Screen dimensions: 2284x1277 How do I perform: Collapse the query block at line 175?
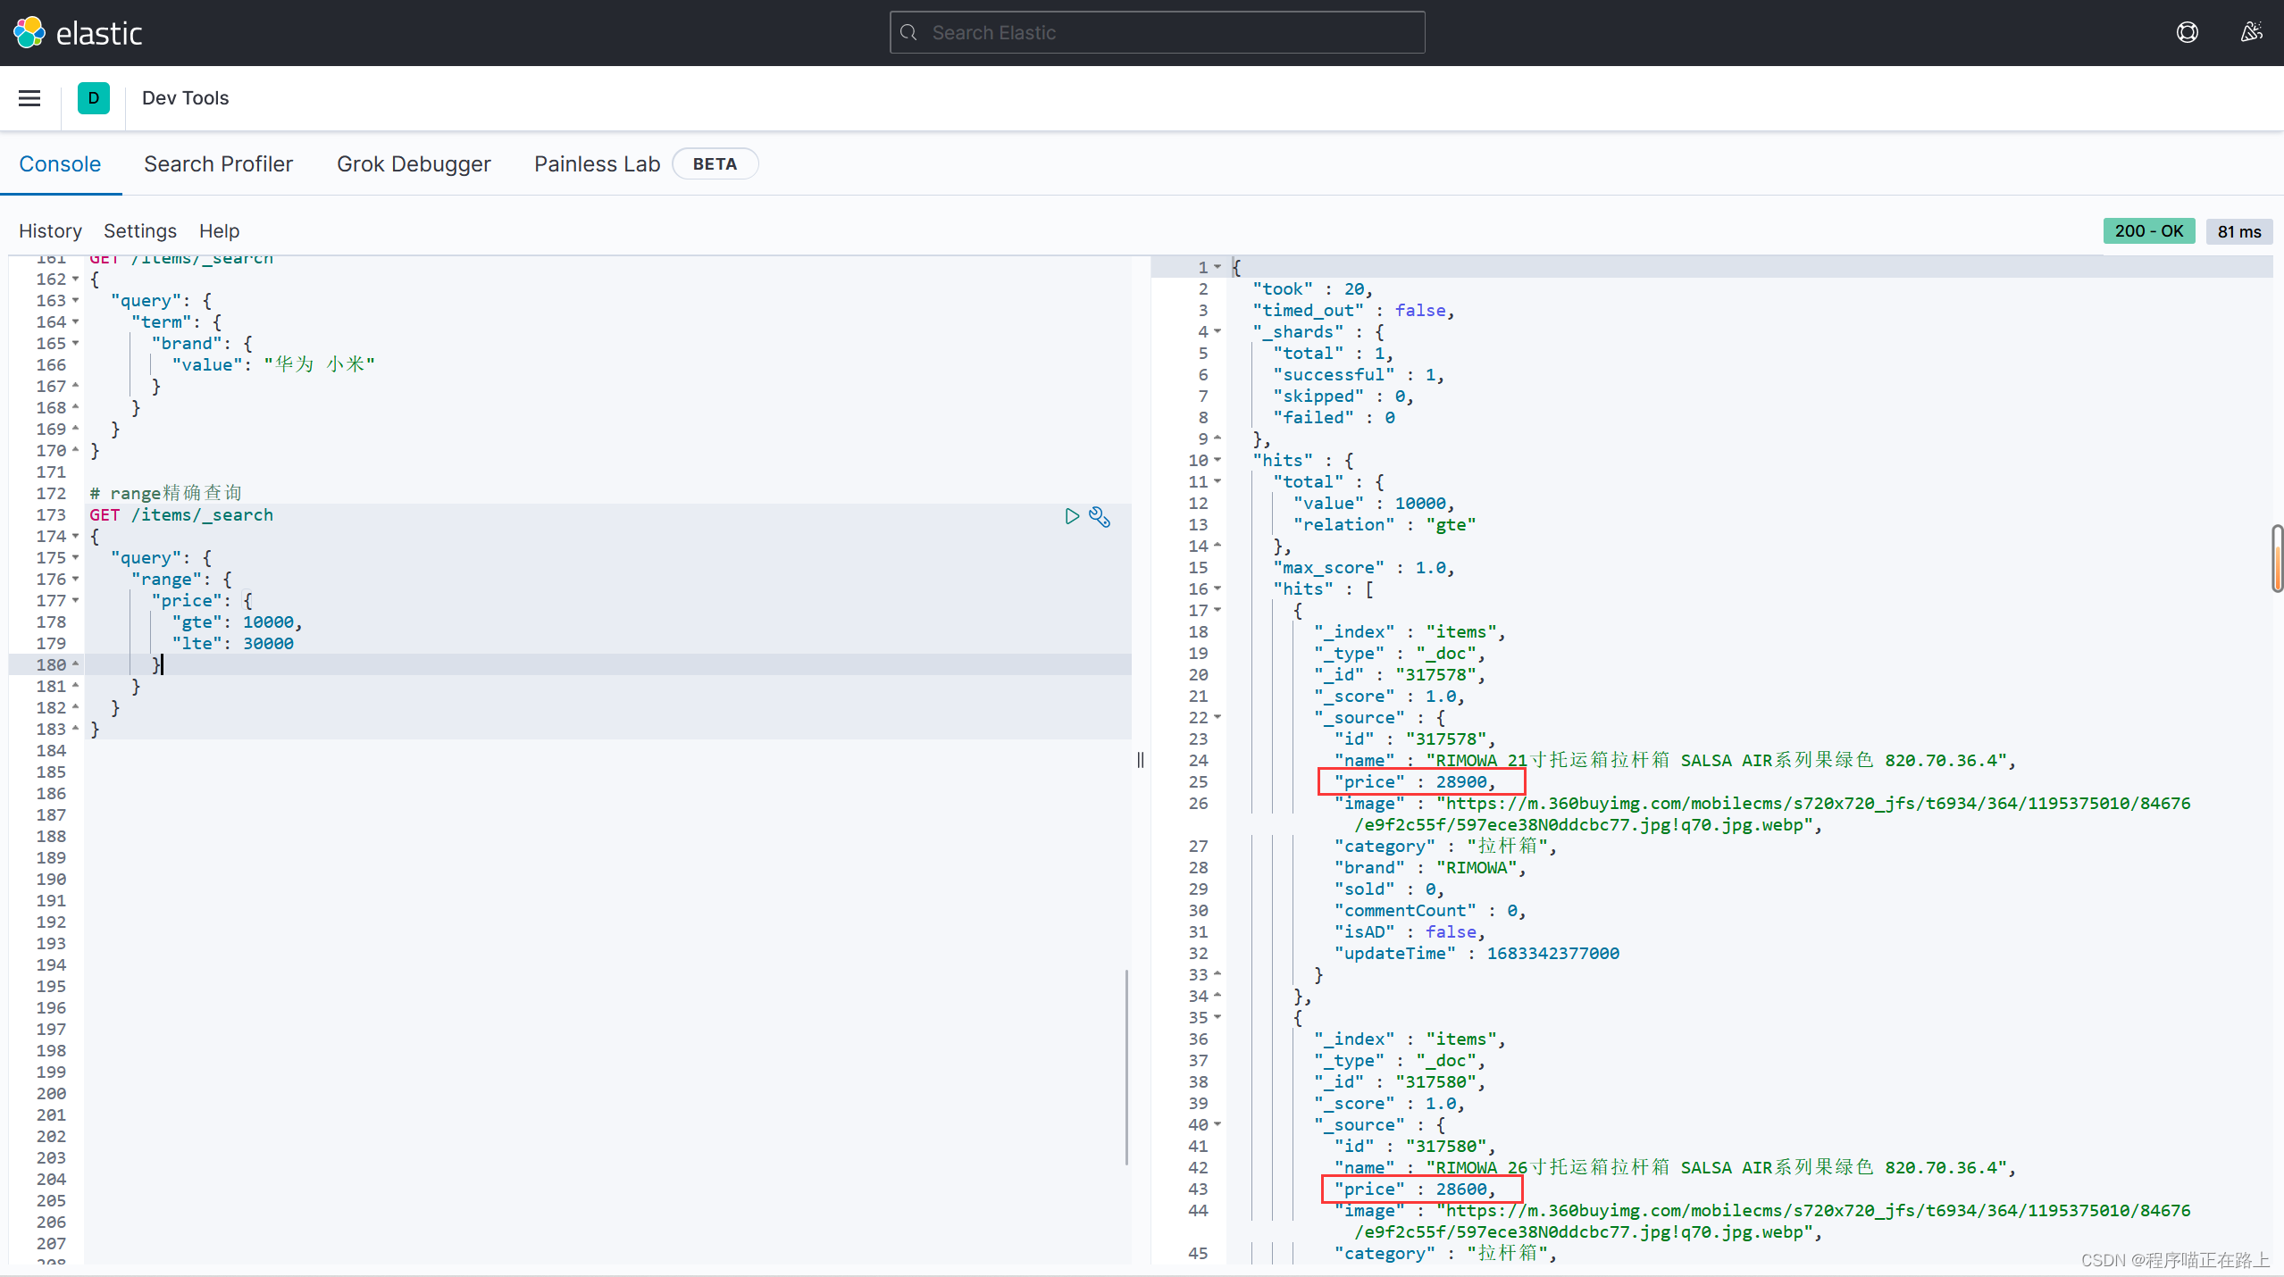[x=76, y=558]
